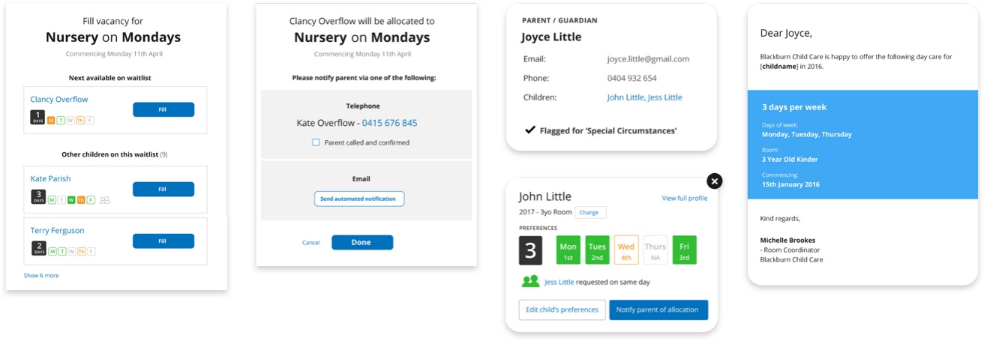
Task: Click Clancy Overflow's 1 days badge
Action: tap(37, 118)
